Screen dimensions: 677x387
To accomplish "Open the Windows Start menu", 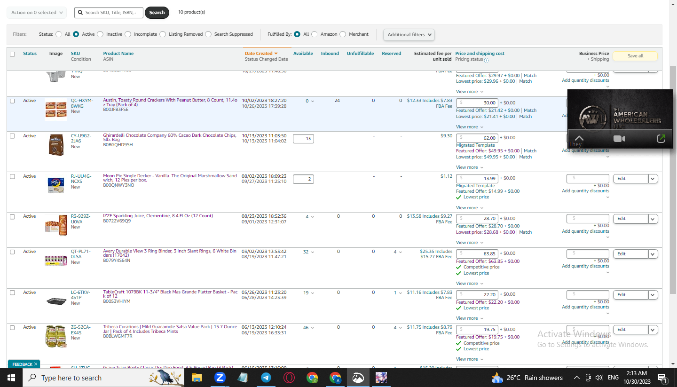I will [11, 378].
